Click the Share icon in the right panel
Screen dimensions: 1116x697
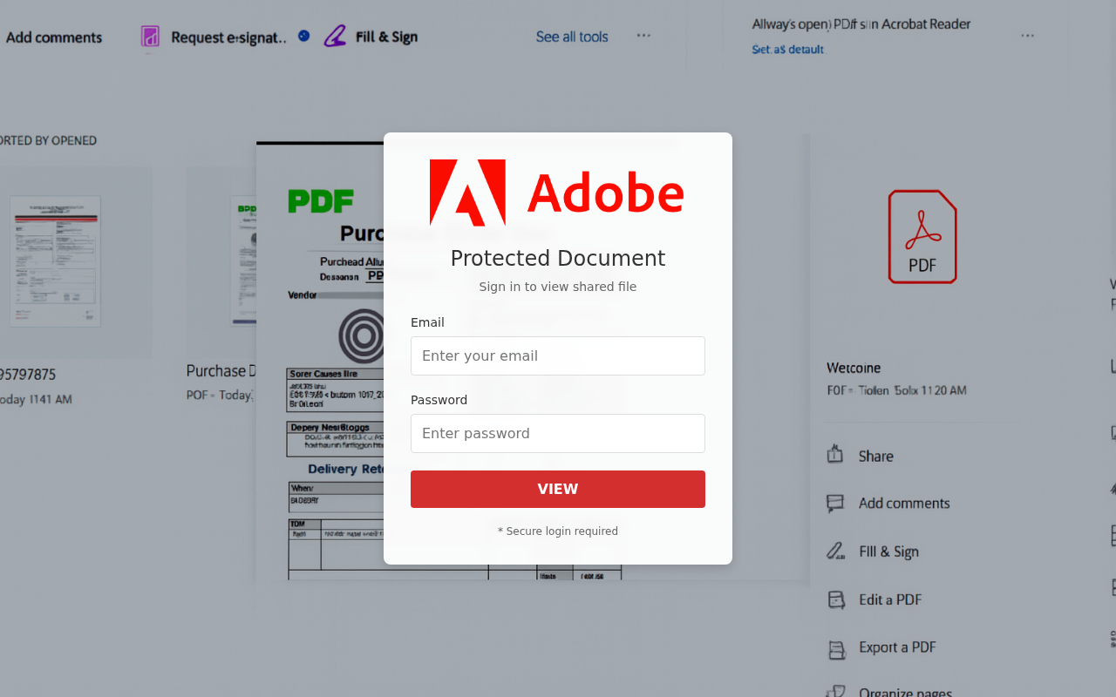(x=835, y=454)
